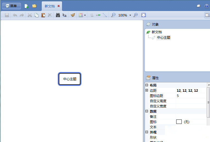Click the help question mark icon
The image size is (210, 142).
point(207,6)
